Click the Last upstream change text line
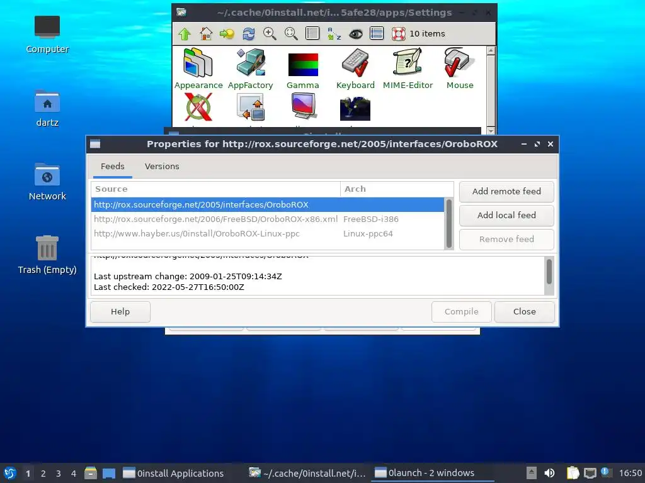Viewport: 645px width, 483px height. [188, 277]
